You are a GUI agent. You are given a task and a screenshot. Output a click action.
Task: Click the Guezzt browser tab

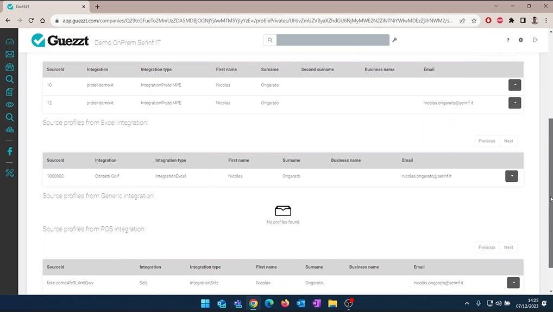pyautogui.click(x=43, y=7)
